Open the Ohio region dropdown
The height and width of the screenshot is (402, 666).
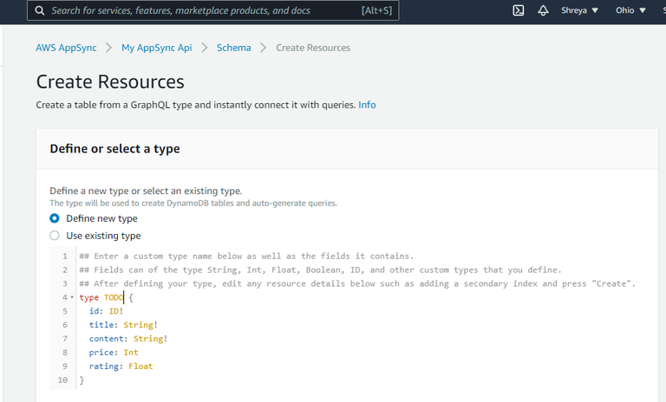(x=630, y=10)
